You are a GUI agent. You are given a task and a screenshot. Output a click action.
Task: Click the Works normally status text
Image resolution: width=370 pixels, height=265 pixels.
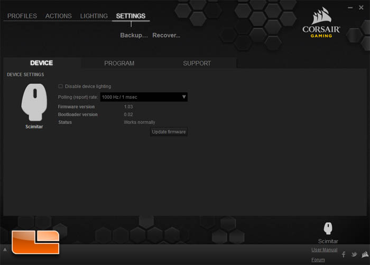tap(140, 122)
